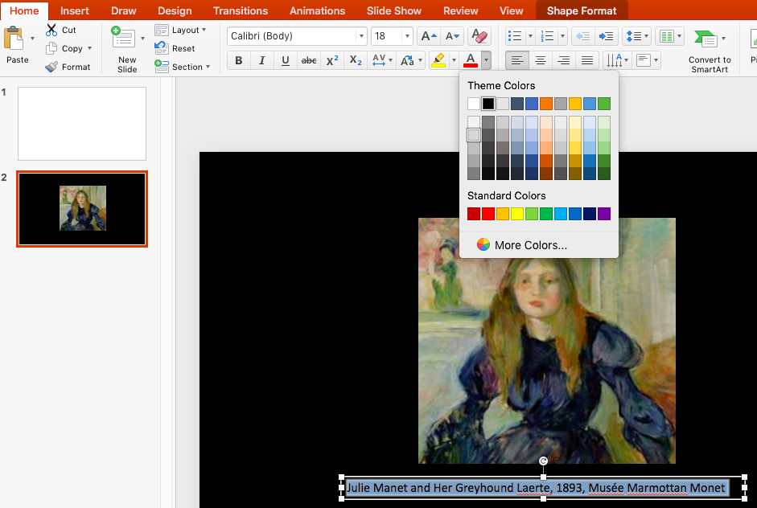Insert a numbered list
Screen dimensions: 757x508
click(x=547, y=36)
